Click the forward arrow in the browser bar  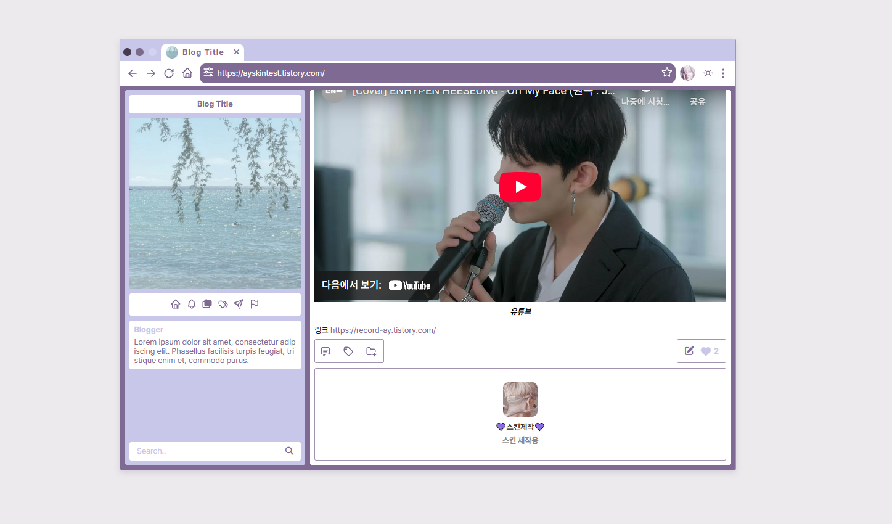[x=151, y=73]
